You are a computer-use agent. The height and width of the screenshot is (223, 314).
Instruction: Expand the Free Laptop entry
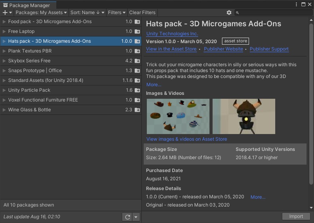pos(4,31)
